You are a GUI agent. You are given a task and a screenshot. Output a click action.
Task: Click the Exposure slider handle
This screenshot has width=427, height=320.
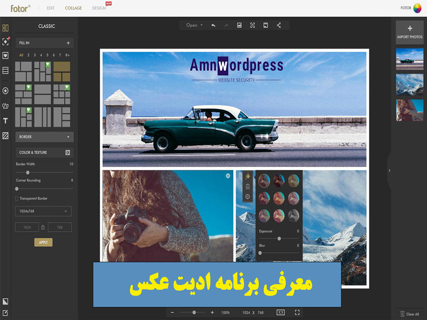tap(279, 238)
